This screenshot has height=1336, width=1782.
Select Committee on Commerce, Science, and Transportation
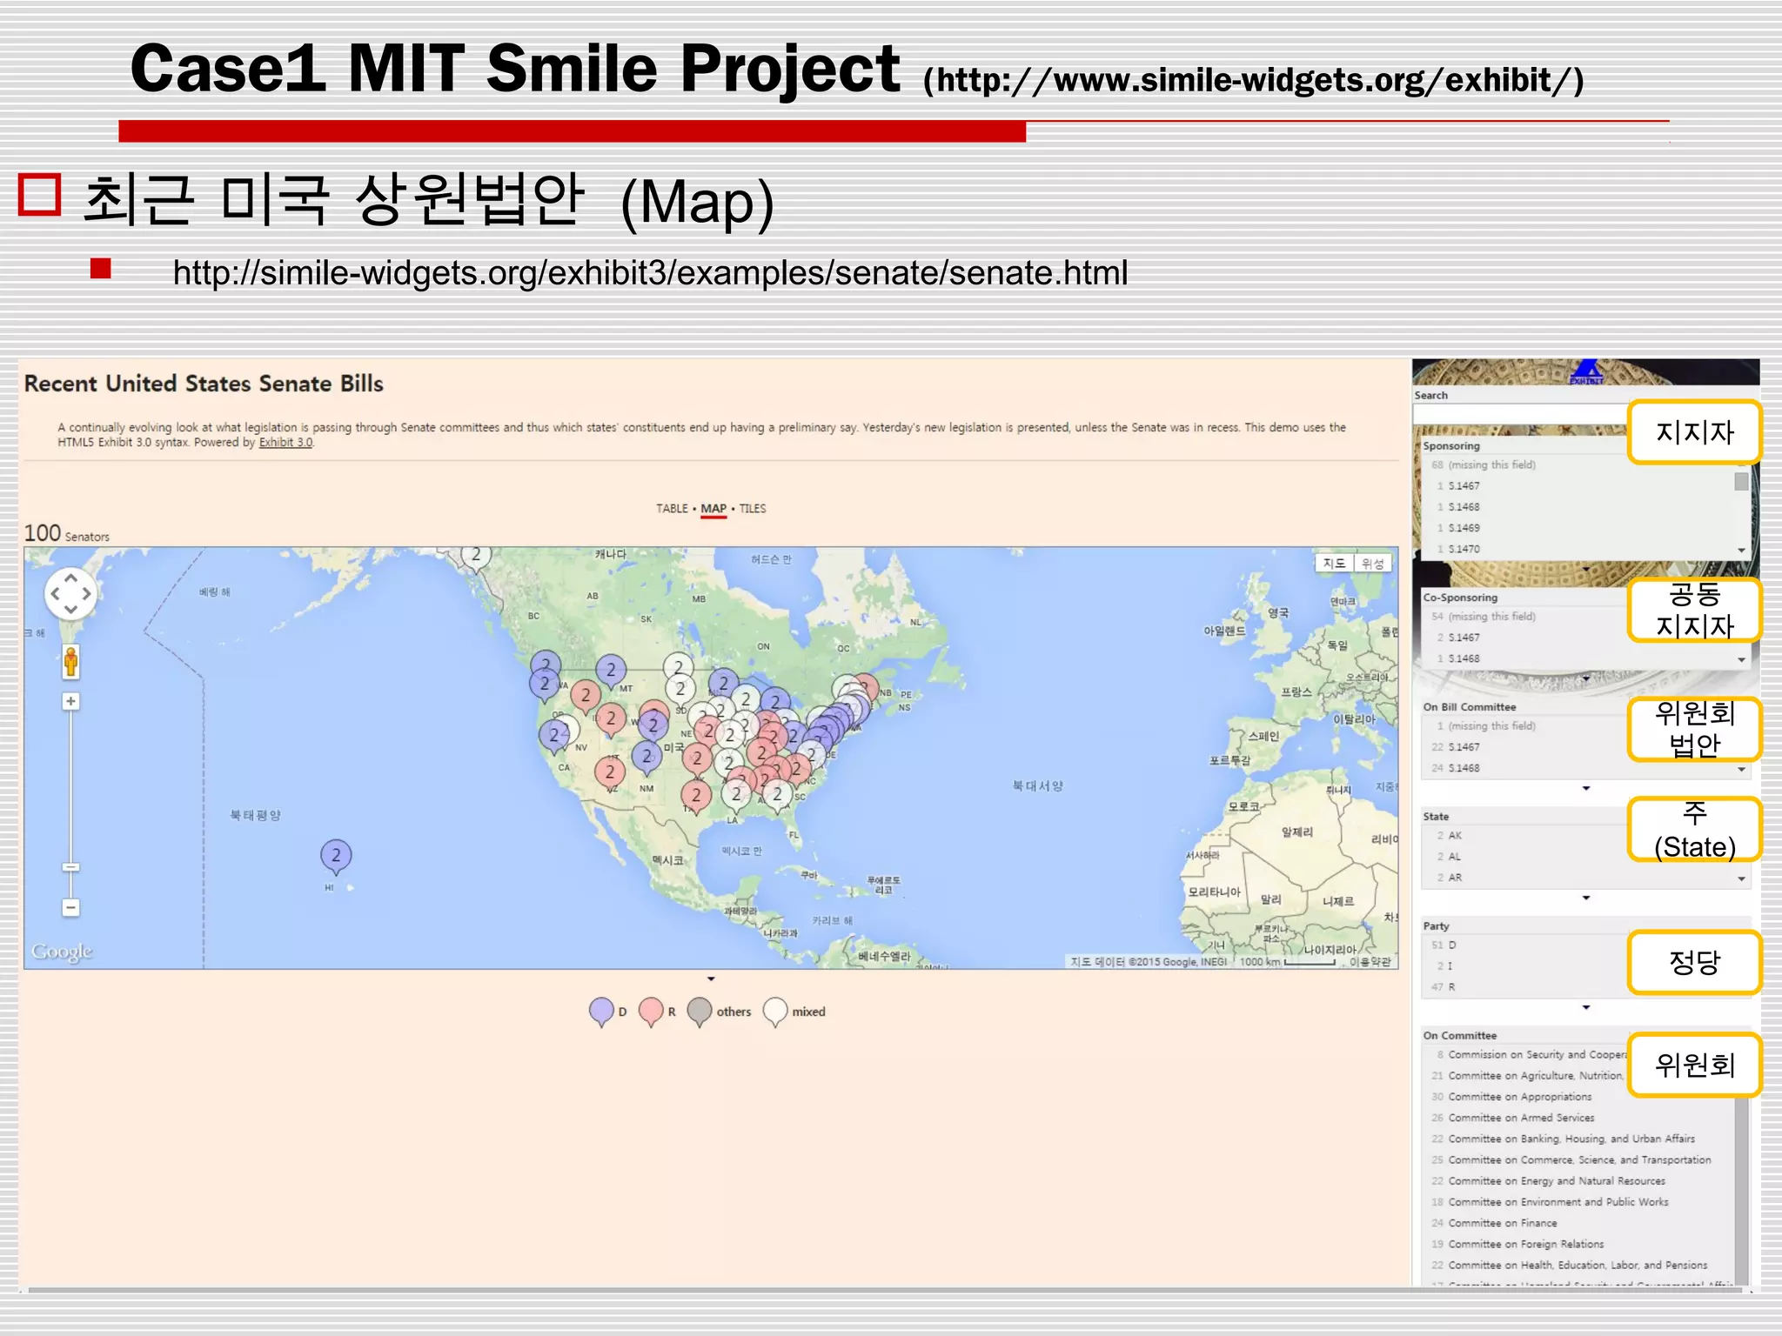(1578, 1159)
